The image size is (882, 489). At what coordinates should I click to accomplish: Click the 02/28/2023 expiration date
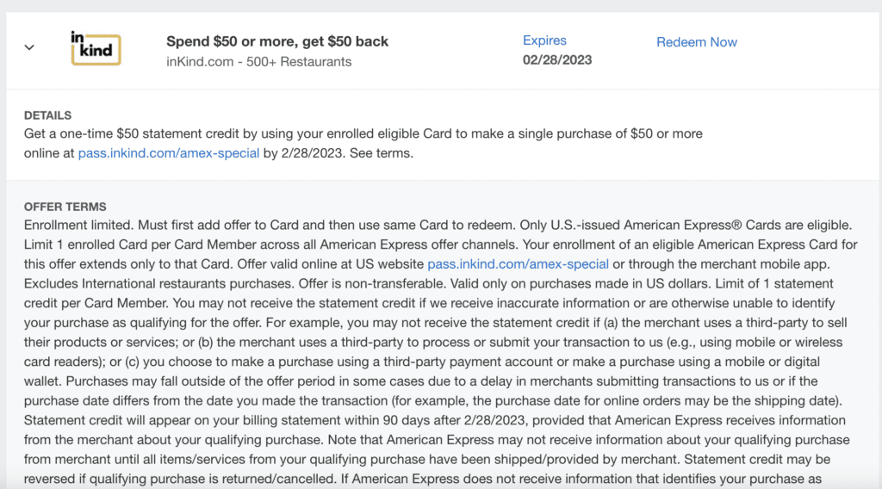[557, 60]
